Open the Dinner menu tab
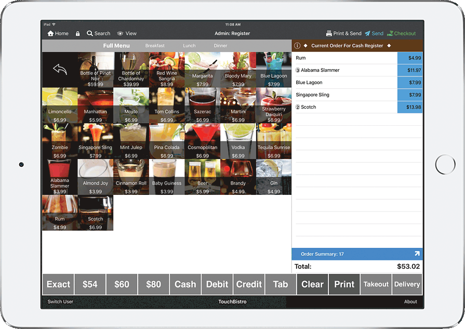The width and height of the screenshot is (465, 329). point(220,45)
